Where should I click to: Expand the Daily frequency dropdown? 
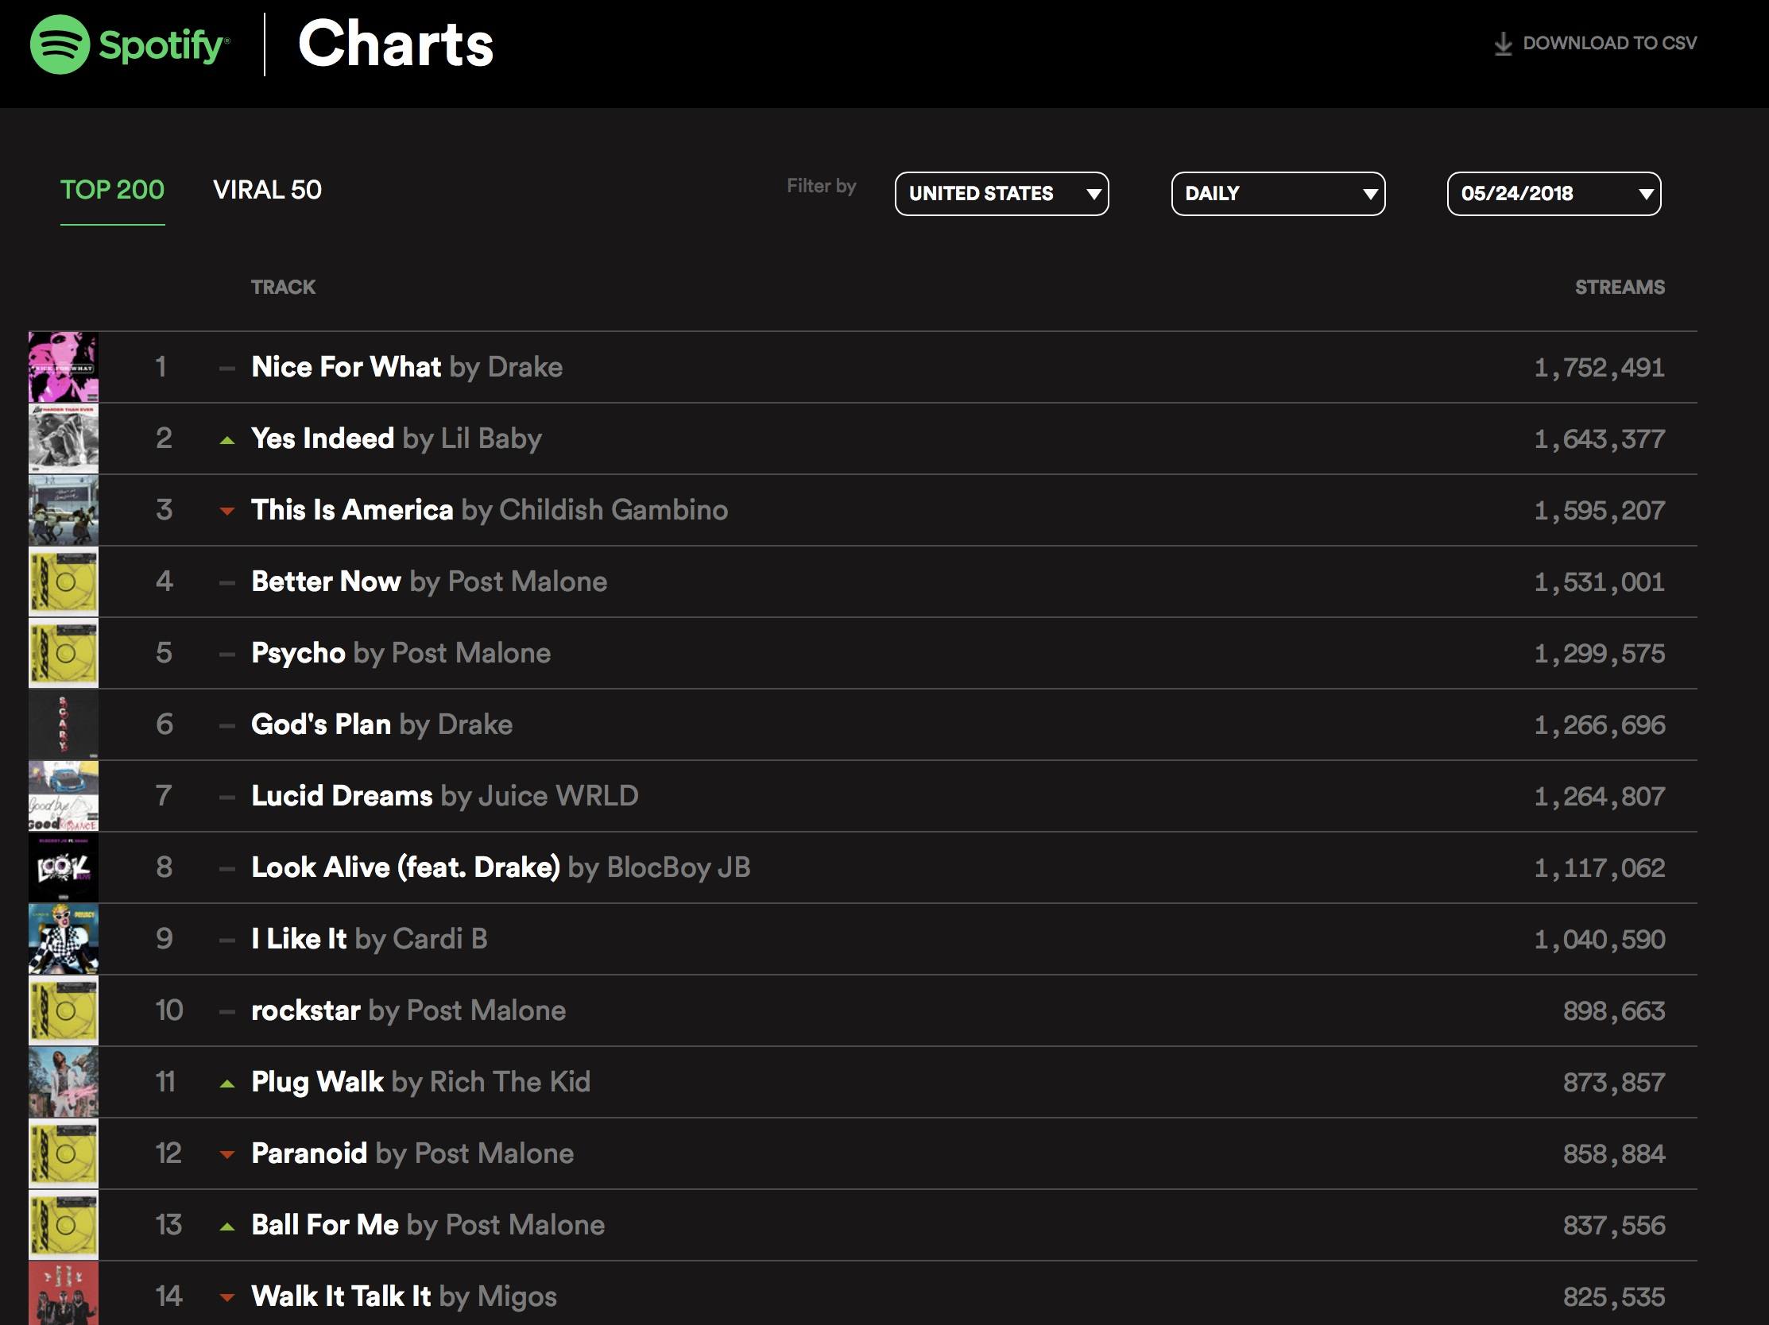[x=1278, y=193]
